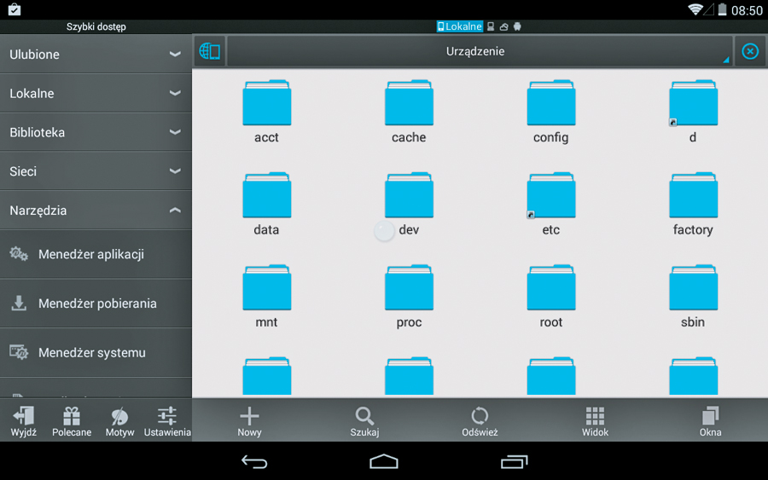
Task: Refresh folder list with Odśwież
Action: coord(480,419)
